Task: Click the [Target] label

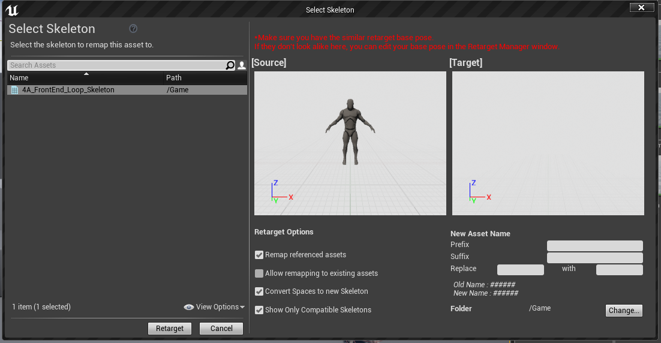Action: 466,63
